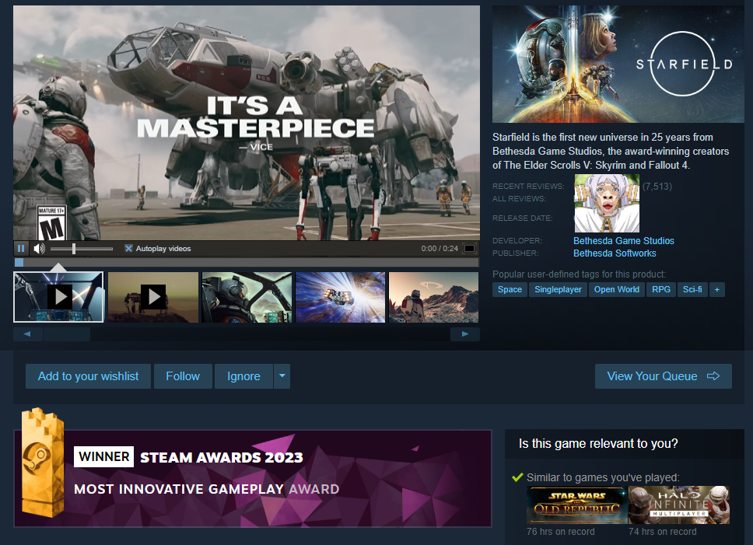Toggle video fullscreen icon

click(x=469, y=249)
